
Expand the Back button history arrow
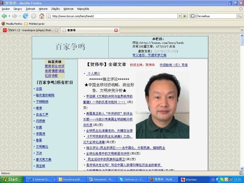9,16
